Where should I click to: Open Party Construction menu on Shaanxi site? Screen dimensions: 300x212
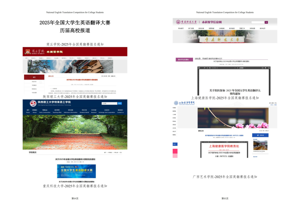pyautogui.click(x=45, y=111)
